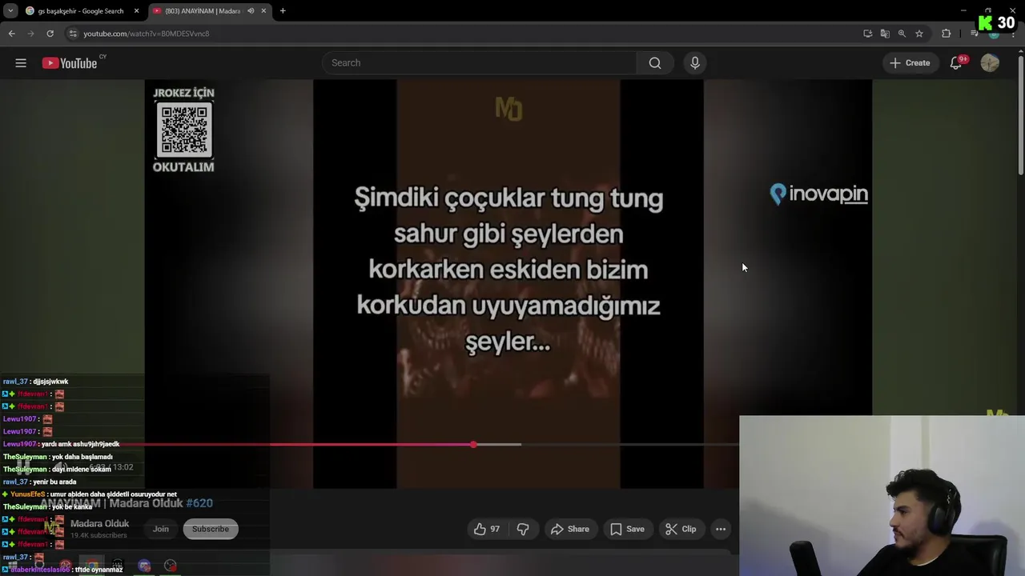Open site information icon beside URL
Screen dimensions: 1025x576
[x=73, y=34]
